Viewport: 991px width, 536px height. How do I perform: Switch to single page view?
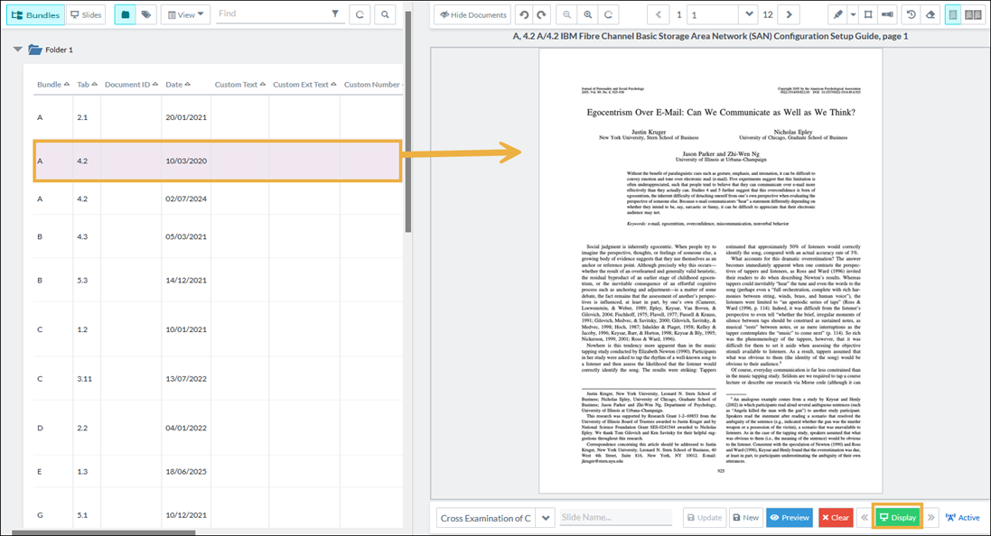coord(953,14)
